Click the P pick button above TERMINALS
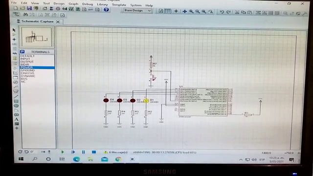This screenshot has width=313, height=176. (x=22, y=52)
